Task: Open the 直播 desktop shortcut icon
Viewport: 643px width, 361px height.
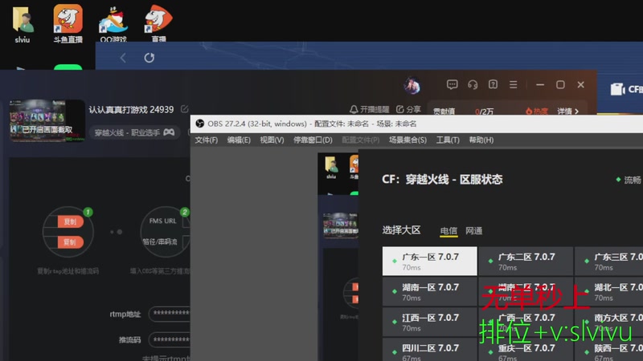Action: [158, 24]
